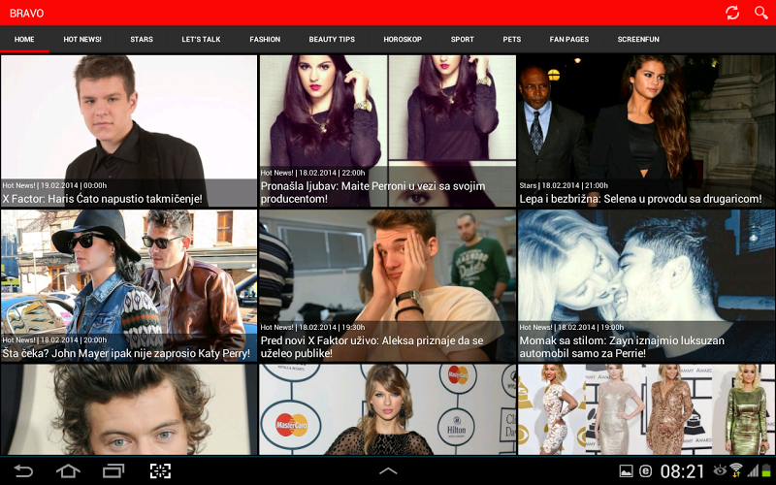Open X Factor Haris Ćato article headline
This screenshot has width=776, height=485.
coord(103,199)
